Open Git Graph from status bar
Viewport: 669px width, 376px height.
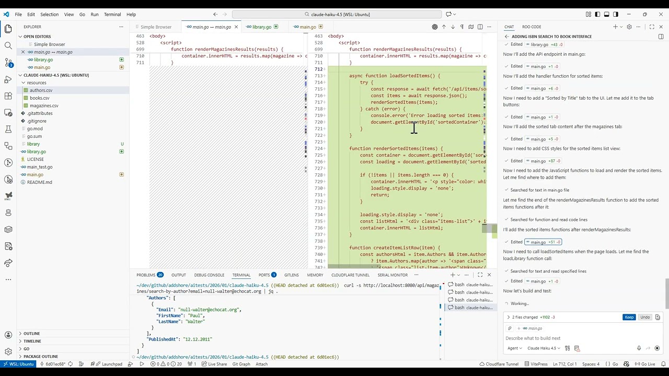pos(241,364)
